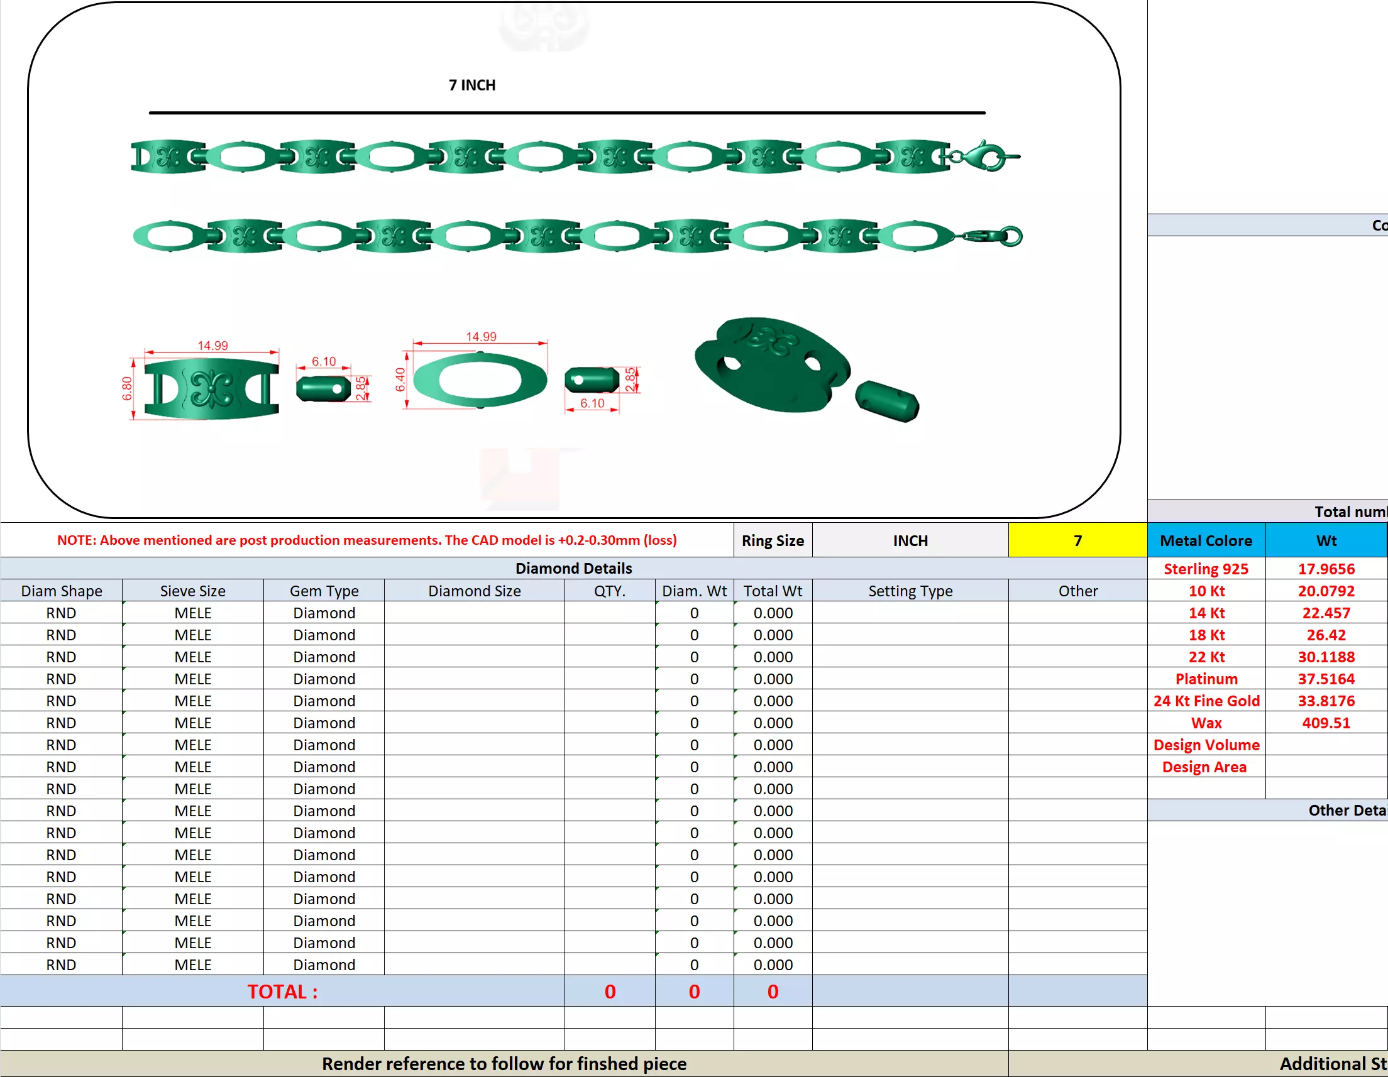The width and height of the screenshot is (1388, 1077).
Task: Click the Design Volume label cell
Action: 1206,745
